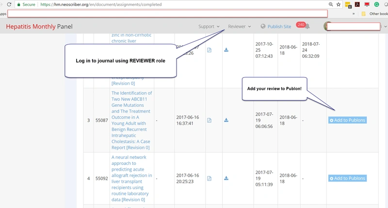Viewport: 388px width, 208px height.
Task: Click the globe icon beside Publish Site
Action: coord(263,26)
